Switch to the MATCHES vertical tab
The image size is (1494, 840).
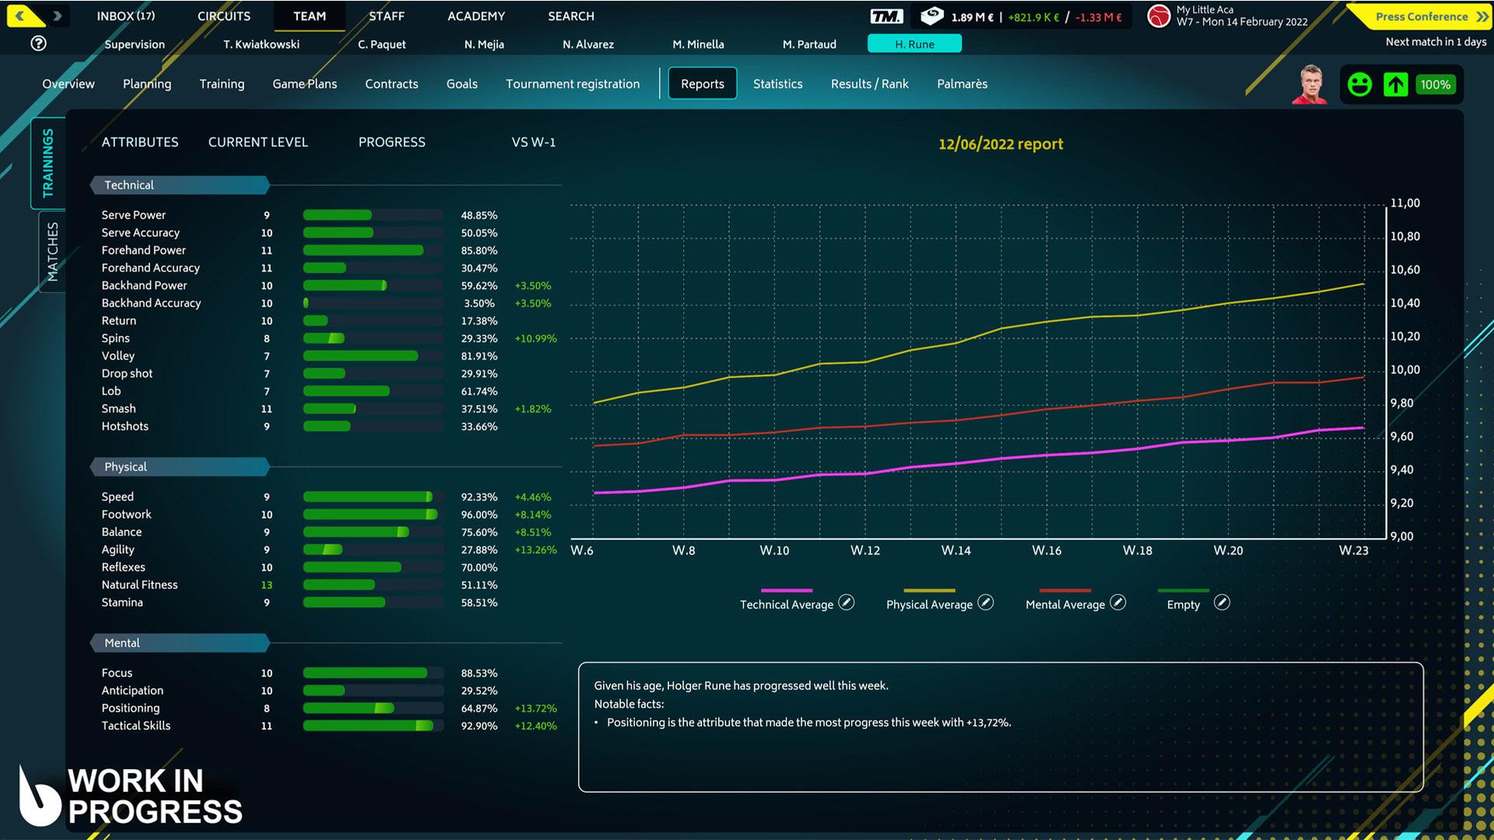click(x=52, y=251)
